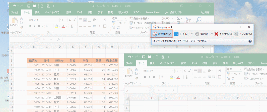Click Sort and Filter icon in back Excel

pyautogui.click(x=189, y=20)
